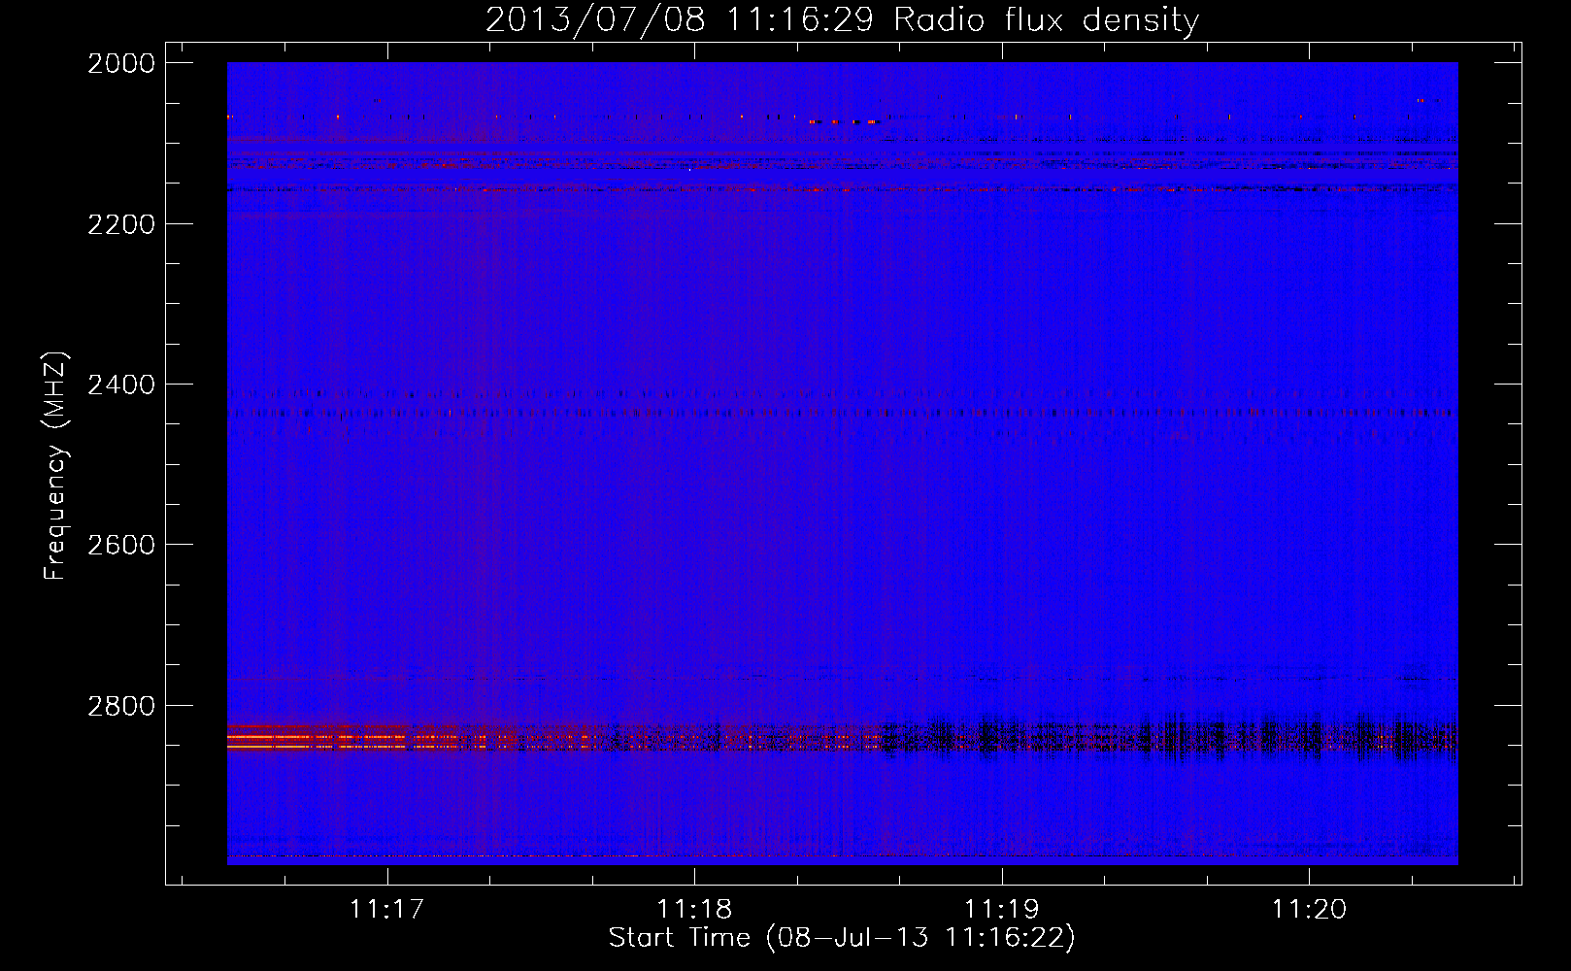
Task: Click the plot title "2013/07/08 11:16:29 Radio flux density"
Action: click(842, 20)
